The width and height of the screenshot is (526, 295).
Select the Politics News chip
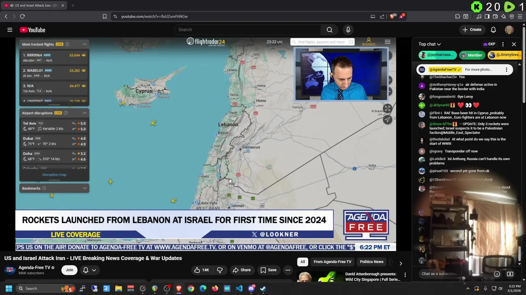pos(371,262)
